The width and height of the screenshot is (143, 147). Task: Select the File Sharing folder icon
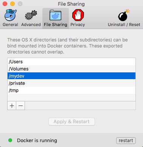[x=56, y=15]
